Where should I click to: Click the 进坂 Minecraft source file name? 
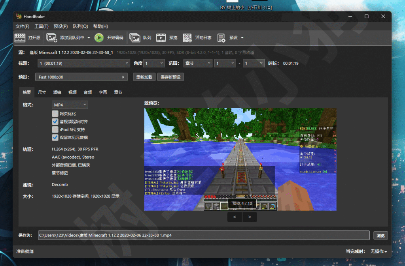click(x=71, y=52)
